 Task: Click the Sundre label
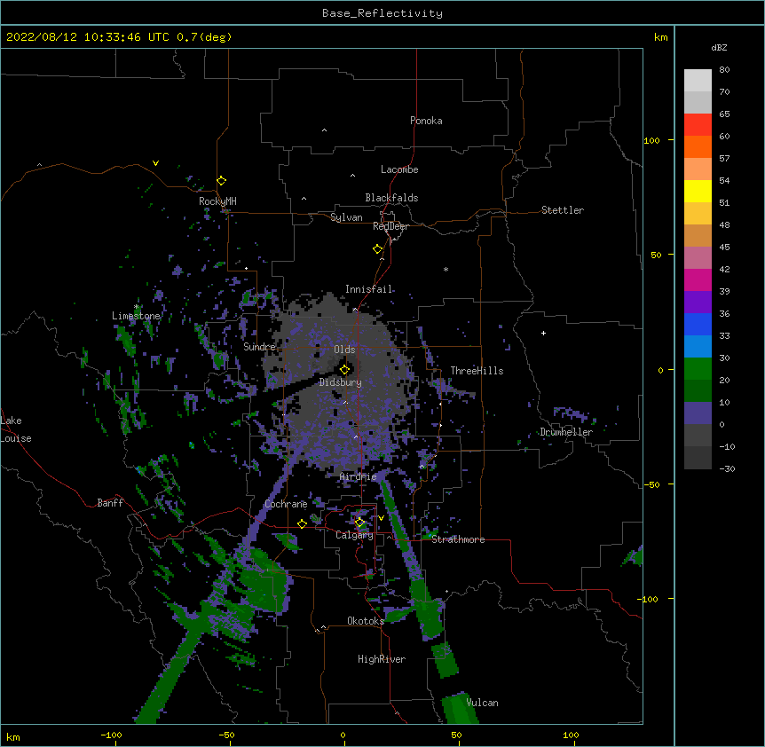tap(259, 347)
